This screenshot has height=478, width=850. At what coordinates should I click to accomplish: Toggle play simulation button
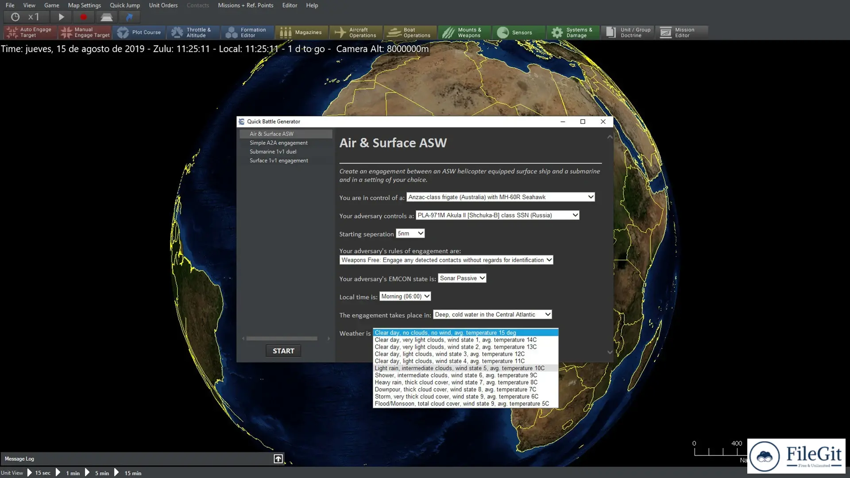61,17
